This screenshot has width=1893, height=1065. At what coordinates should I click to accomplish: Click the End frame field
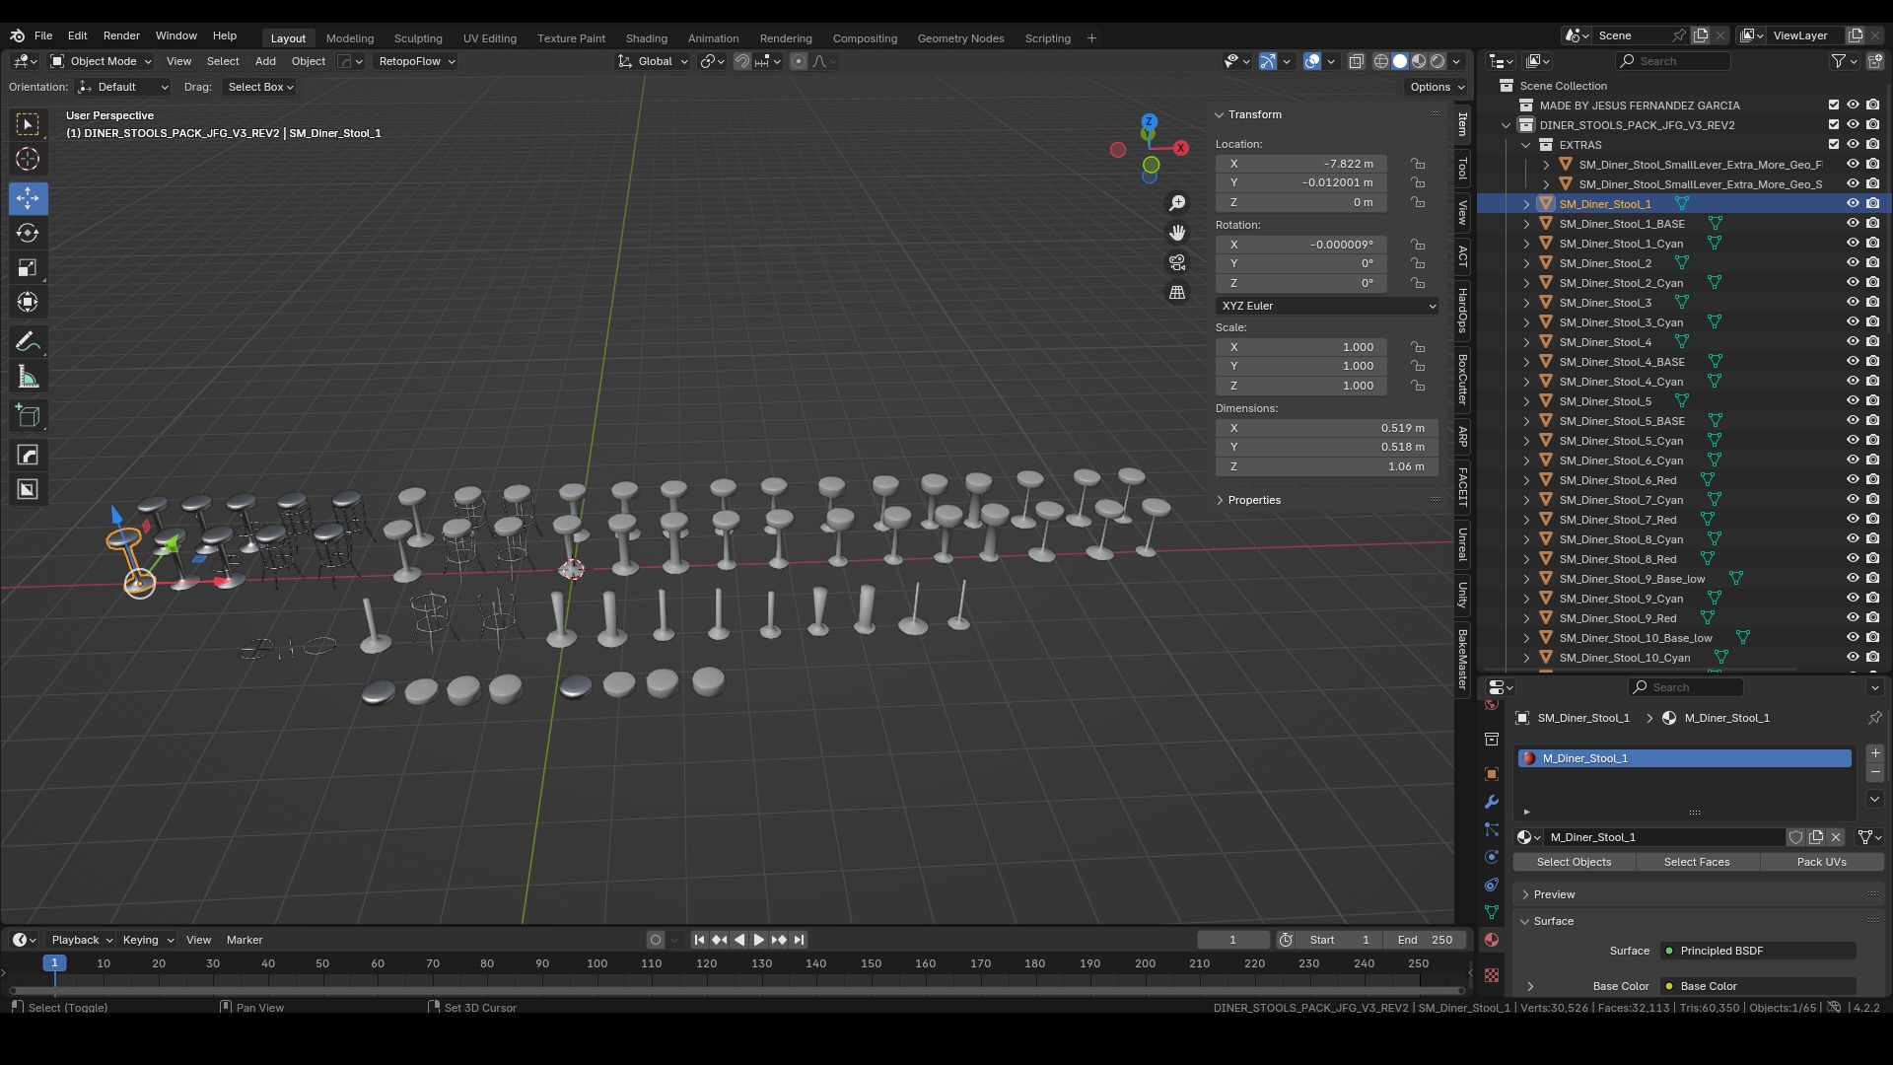[x=1425, y=940]
